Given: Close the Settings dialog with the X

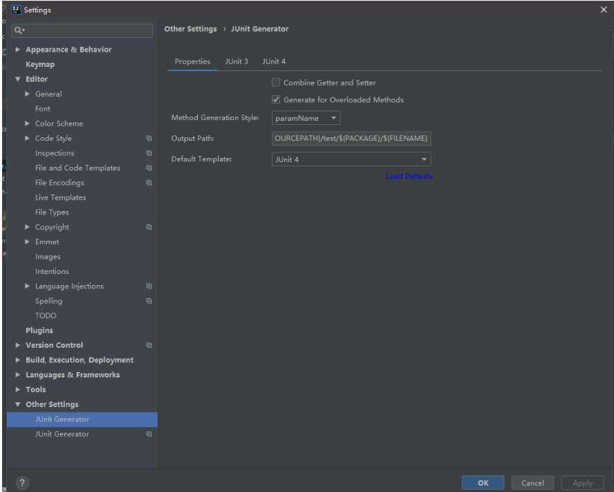Looking at the screenshot, I should click(x=604, y=10).
